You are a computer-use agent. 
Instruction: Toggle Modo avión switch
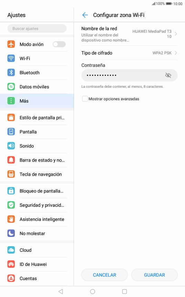click(x=59, y=44)
